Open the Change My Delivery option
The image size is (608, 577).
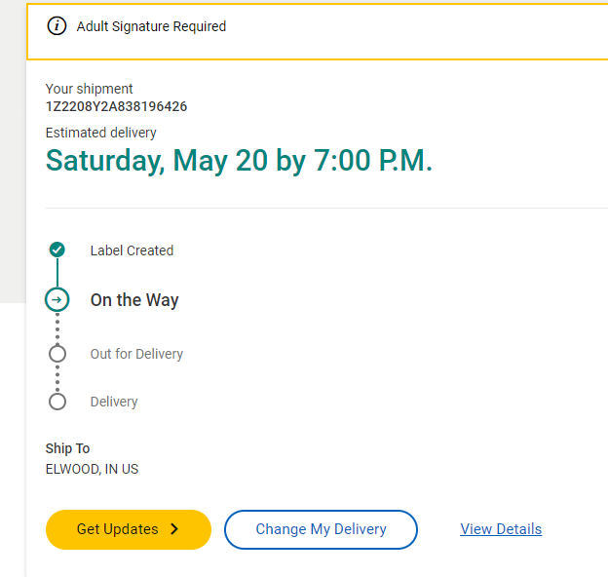321,529
